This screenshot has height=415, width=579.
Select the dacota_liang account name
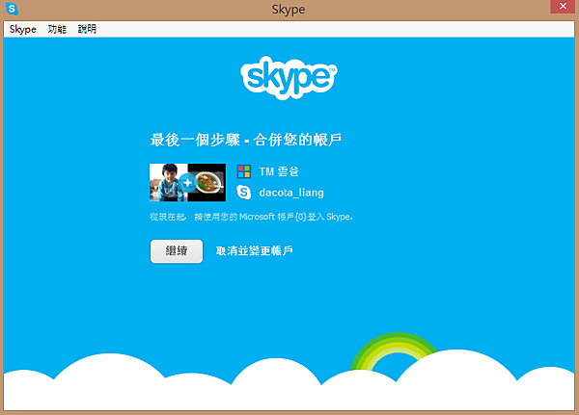pos(291,193)
